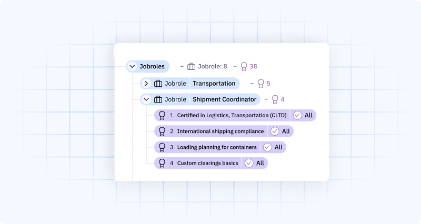Click the briefcase icon next to Jobrole: 8

[191, 67]
